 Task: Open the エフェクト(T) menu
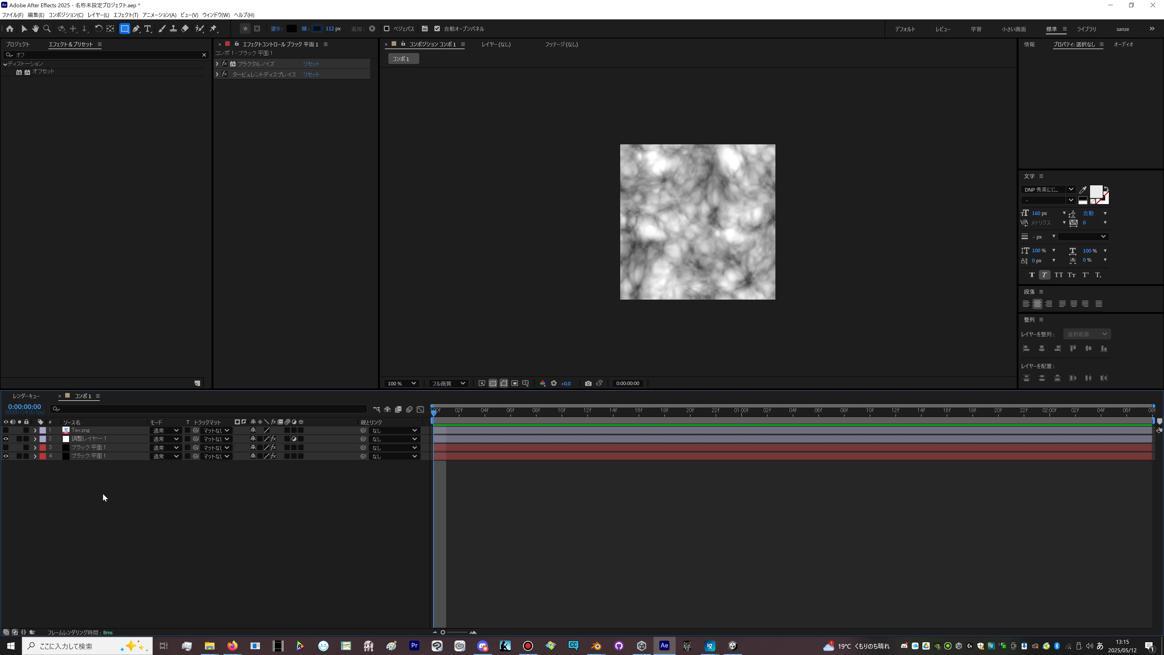[125, 15]
